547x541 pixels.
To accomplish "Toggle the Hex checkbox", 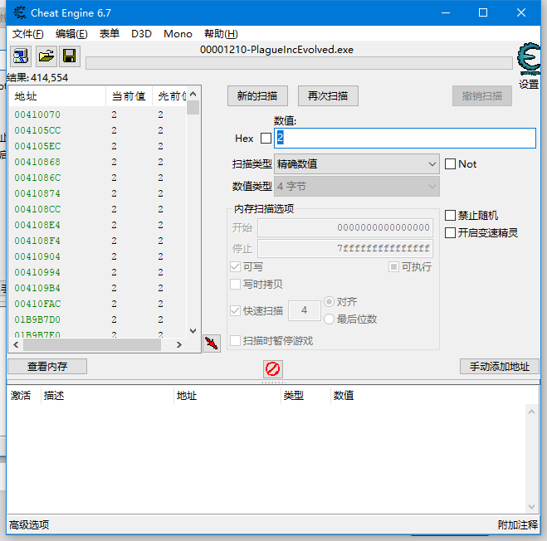I will 266,138.
